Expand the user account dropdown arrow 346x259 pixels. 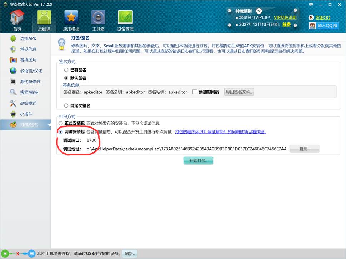coord(259,11)
